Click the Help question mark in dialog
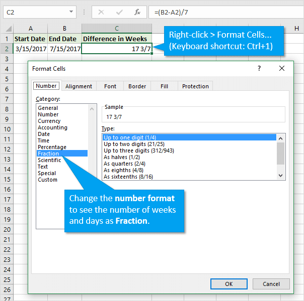The image size is (304, 301). pos(259,68)
